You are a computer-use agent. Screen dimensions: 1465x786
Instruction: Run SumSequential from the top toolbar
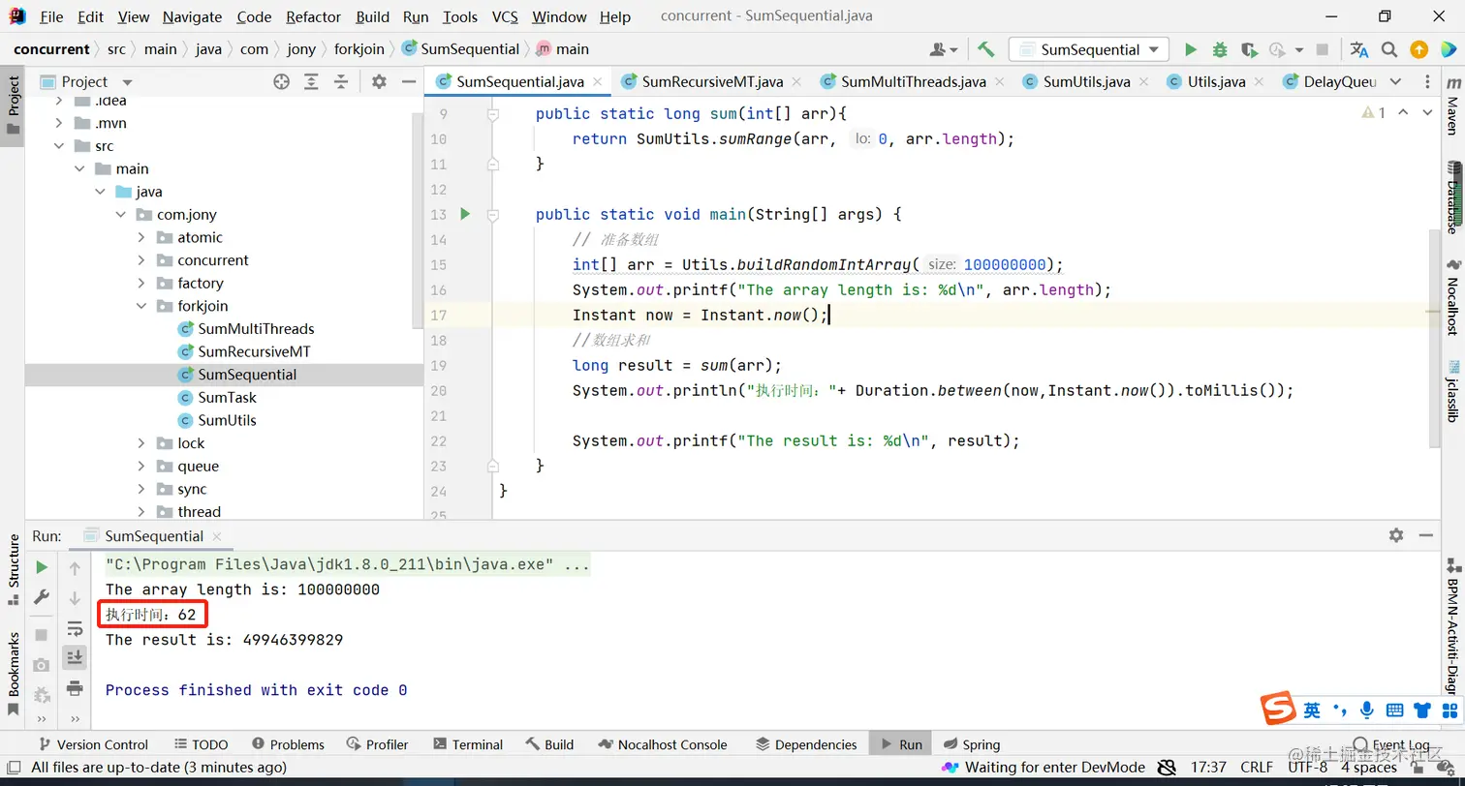pos(1191,49)
